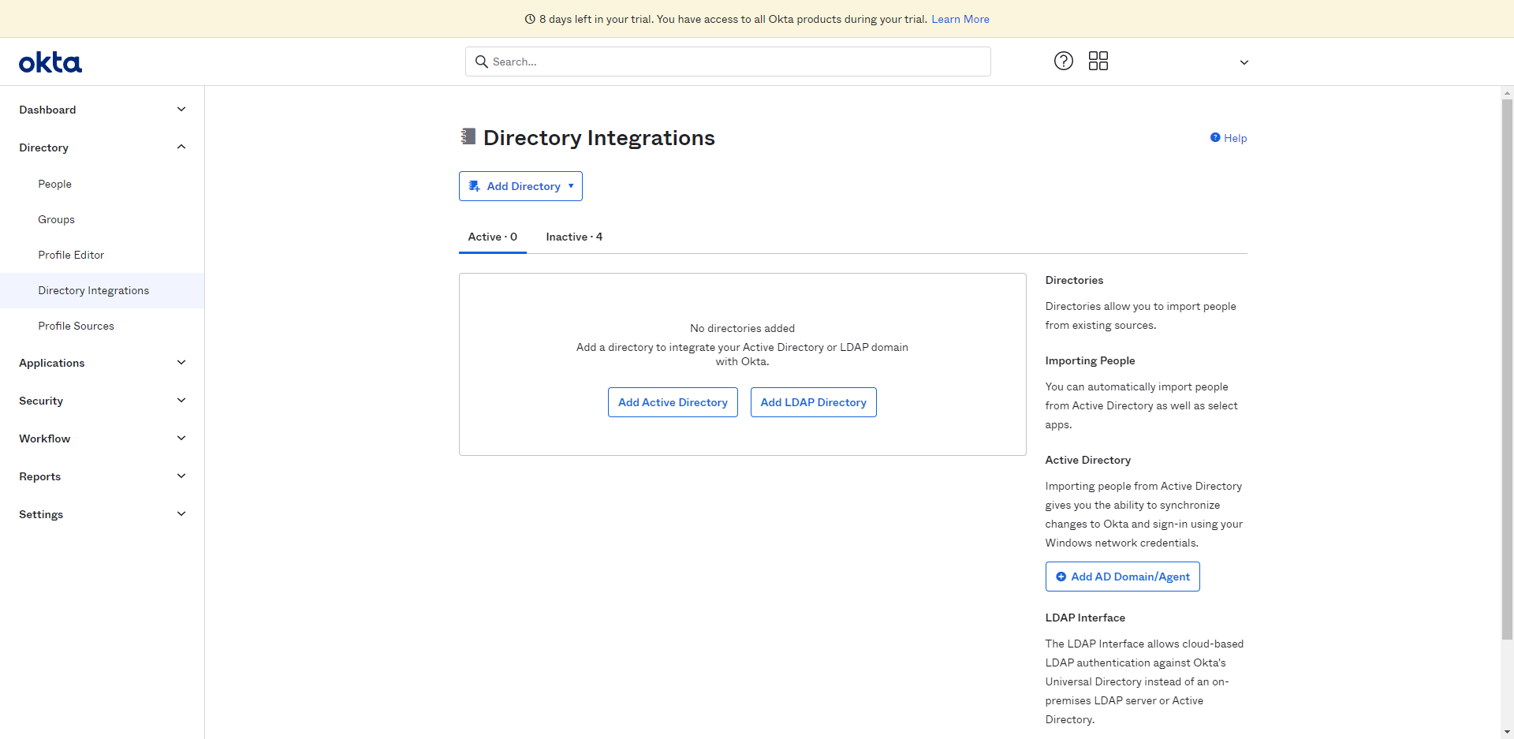Screen dimensions: 1514x739
Task: Open the account menu chevron
Action: pyautogui.click(x=1244, y=62)
